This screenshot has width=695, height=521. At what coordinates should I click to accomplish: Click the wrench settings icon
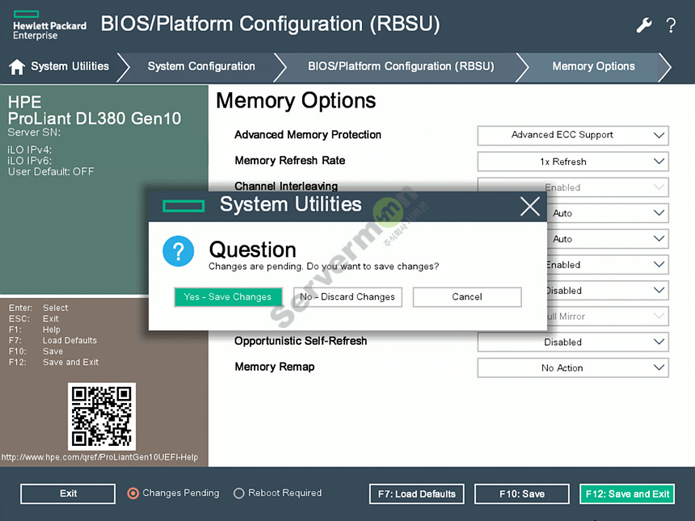[644, 25]
